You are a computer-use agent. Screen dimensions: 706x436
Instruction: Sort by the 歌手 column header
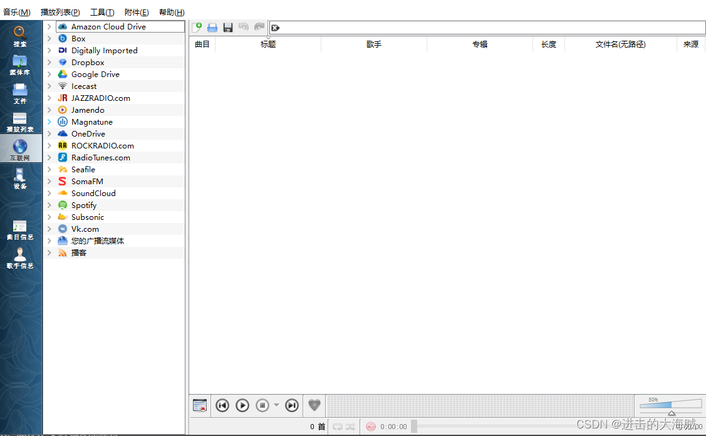pyautogui.click(x=374, y=44)
